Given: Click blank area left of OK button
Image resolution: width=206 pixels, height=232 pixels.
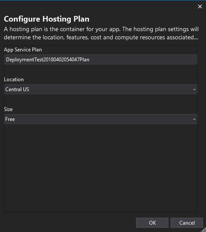Looking at the screenshot, I should tap(70, 222).
